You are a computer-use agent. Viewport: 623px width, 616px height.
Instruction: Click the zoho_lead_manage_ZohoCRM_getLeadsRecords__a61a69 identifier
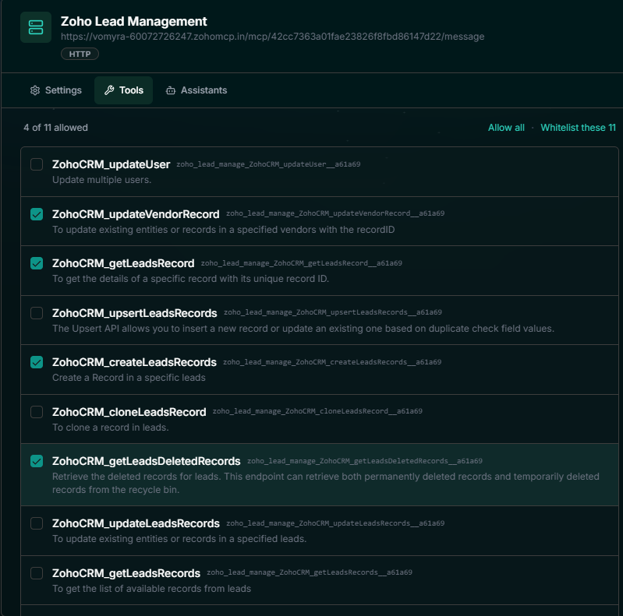point(310,572)
